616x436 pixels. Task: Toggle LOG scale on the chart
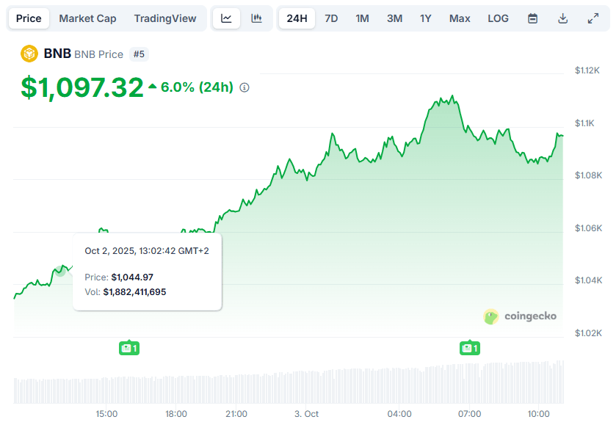[x=498, y=18]
